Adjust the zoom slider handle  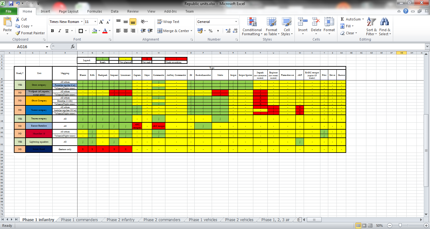400,226
